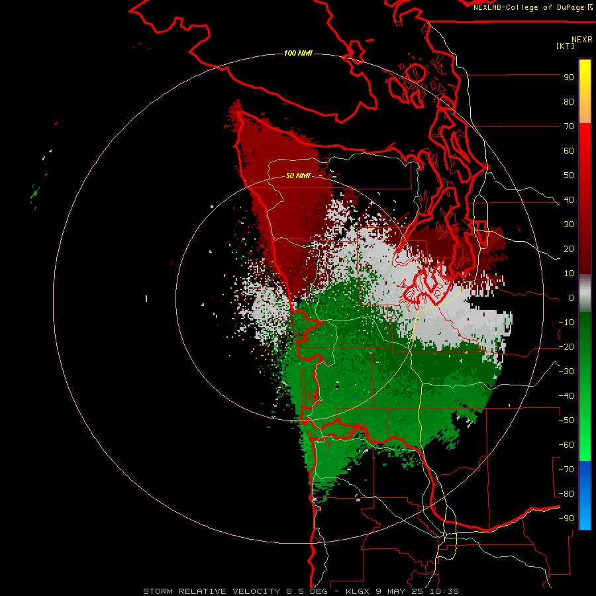Click the -90 value on the velocity scale

click(x=566, y=519)
